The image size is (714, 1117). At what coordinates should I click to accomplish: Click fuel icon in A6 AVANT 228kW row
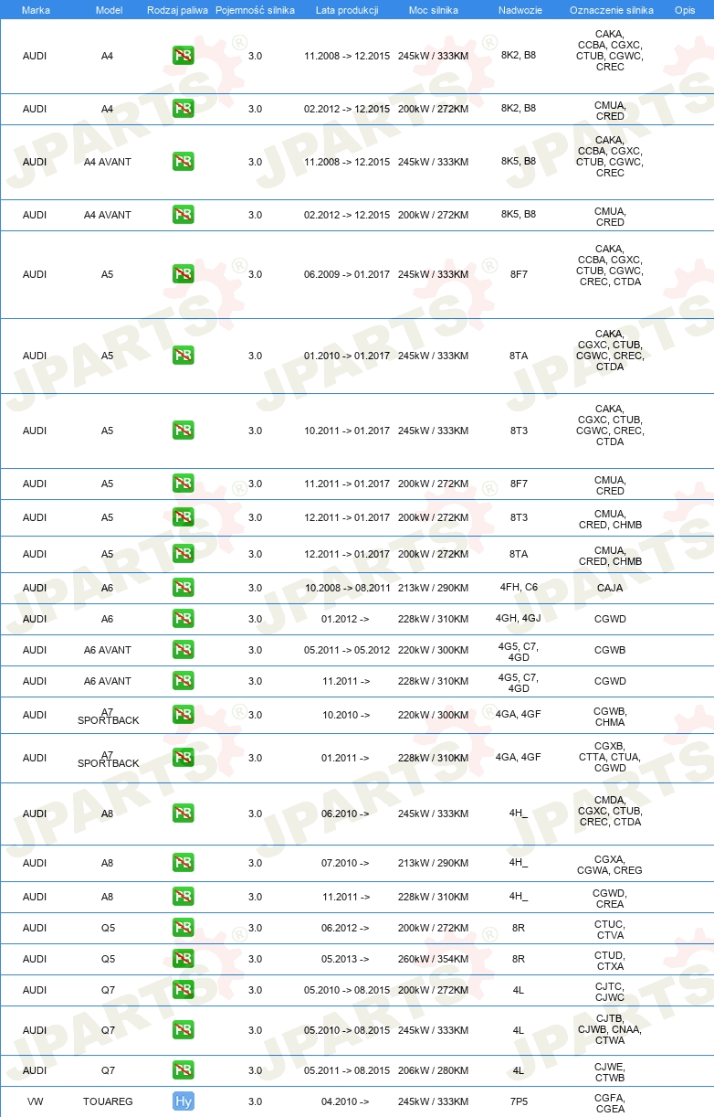click(183, 681)
